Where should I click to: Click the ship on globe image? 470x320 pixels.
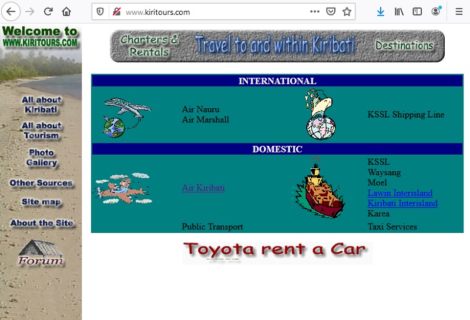[320, 114]
